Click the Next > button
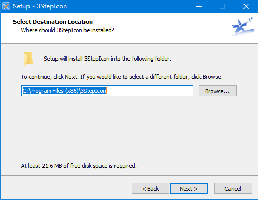The width and height of the screenshot is (258, 200). (x=189, y=189)
